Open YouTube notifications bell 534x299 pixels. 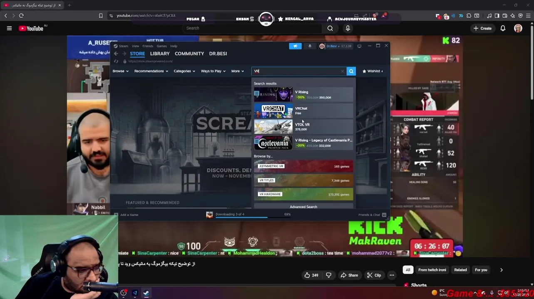(503, 28)
